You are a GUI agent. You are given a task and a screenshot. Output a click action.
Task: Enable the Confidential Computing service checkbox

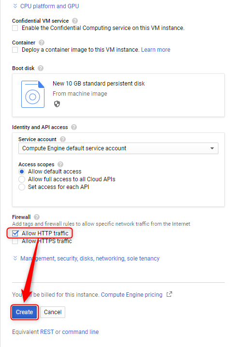(x=15, y=28)
